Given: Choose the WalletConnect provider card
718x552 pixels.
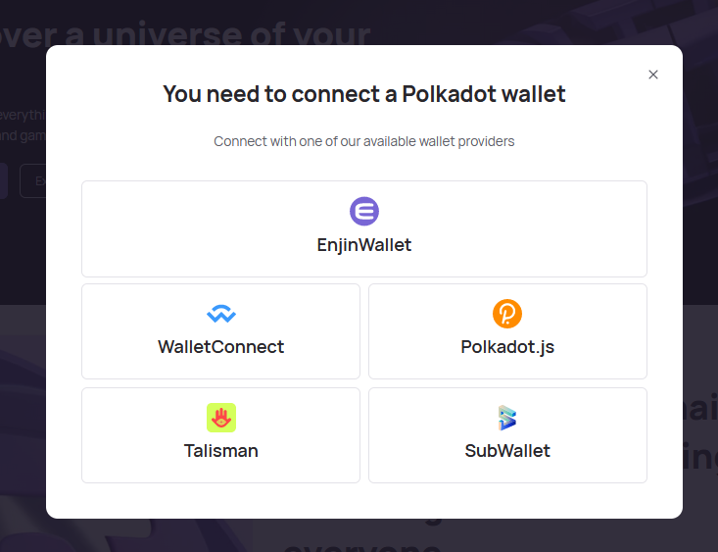Looking at the screenshot, I should tap(220, 331).
